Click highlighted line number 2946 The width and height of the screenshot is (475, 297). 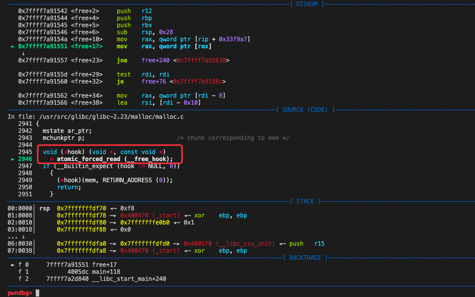(25, 159)
